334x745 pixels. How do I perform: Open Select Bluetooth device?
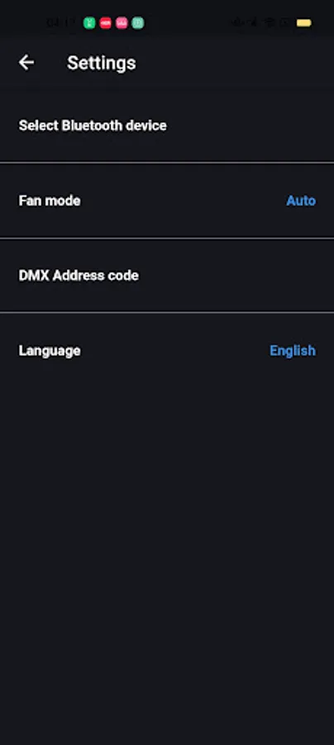(x=167, y=126)
